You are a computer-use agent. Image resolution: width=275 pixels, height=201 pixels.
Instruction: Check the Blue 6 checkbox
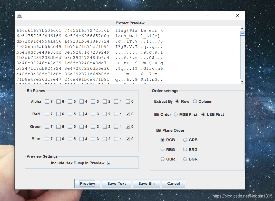[58, 139]
